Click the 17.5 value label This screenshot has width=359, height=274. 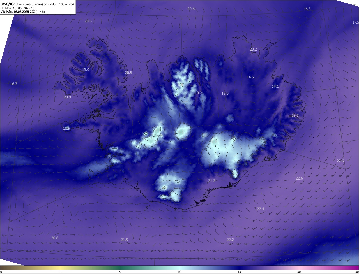pos(356,22)
